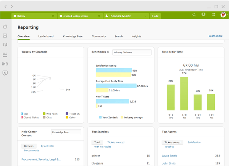
Task: Open the Home icon in sidebar
Action: pos(5,27)
